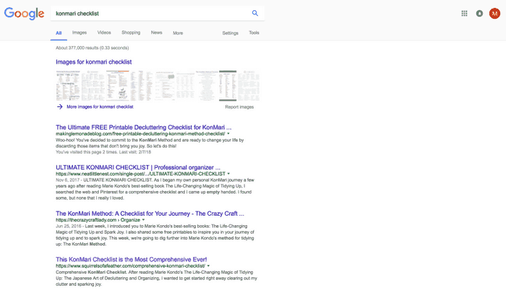
Task: Click the neatlittlenest.com green URL text
Action: (x=141, y=174)
